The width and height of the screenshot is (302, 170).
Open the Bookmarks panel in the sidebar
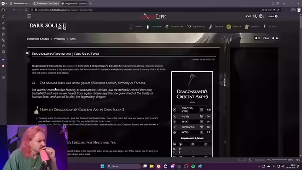[x=3, y=17]
